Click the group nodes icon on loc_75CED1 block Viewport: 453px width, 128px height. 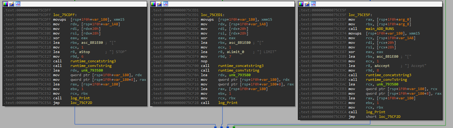tap(166, 4)
